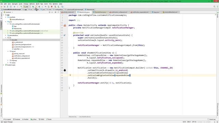
Task: Click the Open file folder toolbar icon
Action: 1,7
